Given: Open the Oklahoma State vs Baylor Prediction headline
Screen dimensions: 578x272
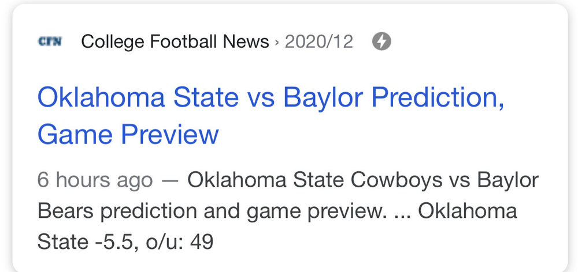Looking at the screenshot, I should point(271,98).
